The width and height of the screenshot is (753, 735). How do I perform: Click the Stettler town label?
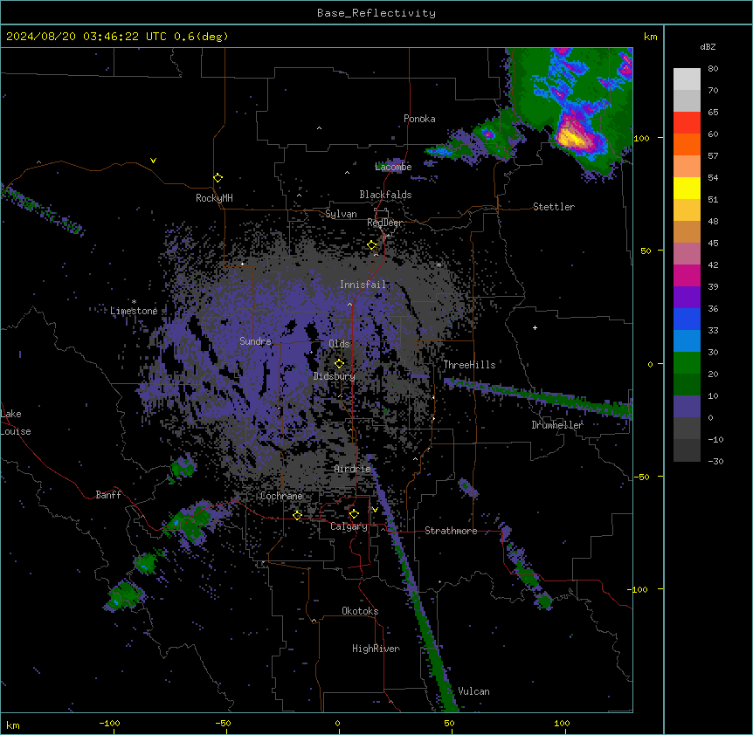click(554, 207)
